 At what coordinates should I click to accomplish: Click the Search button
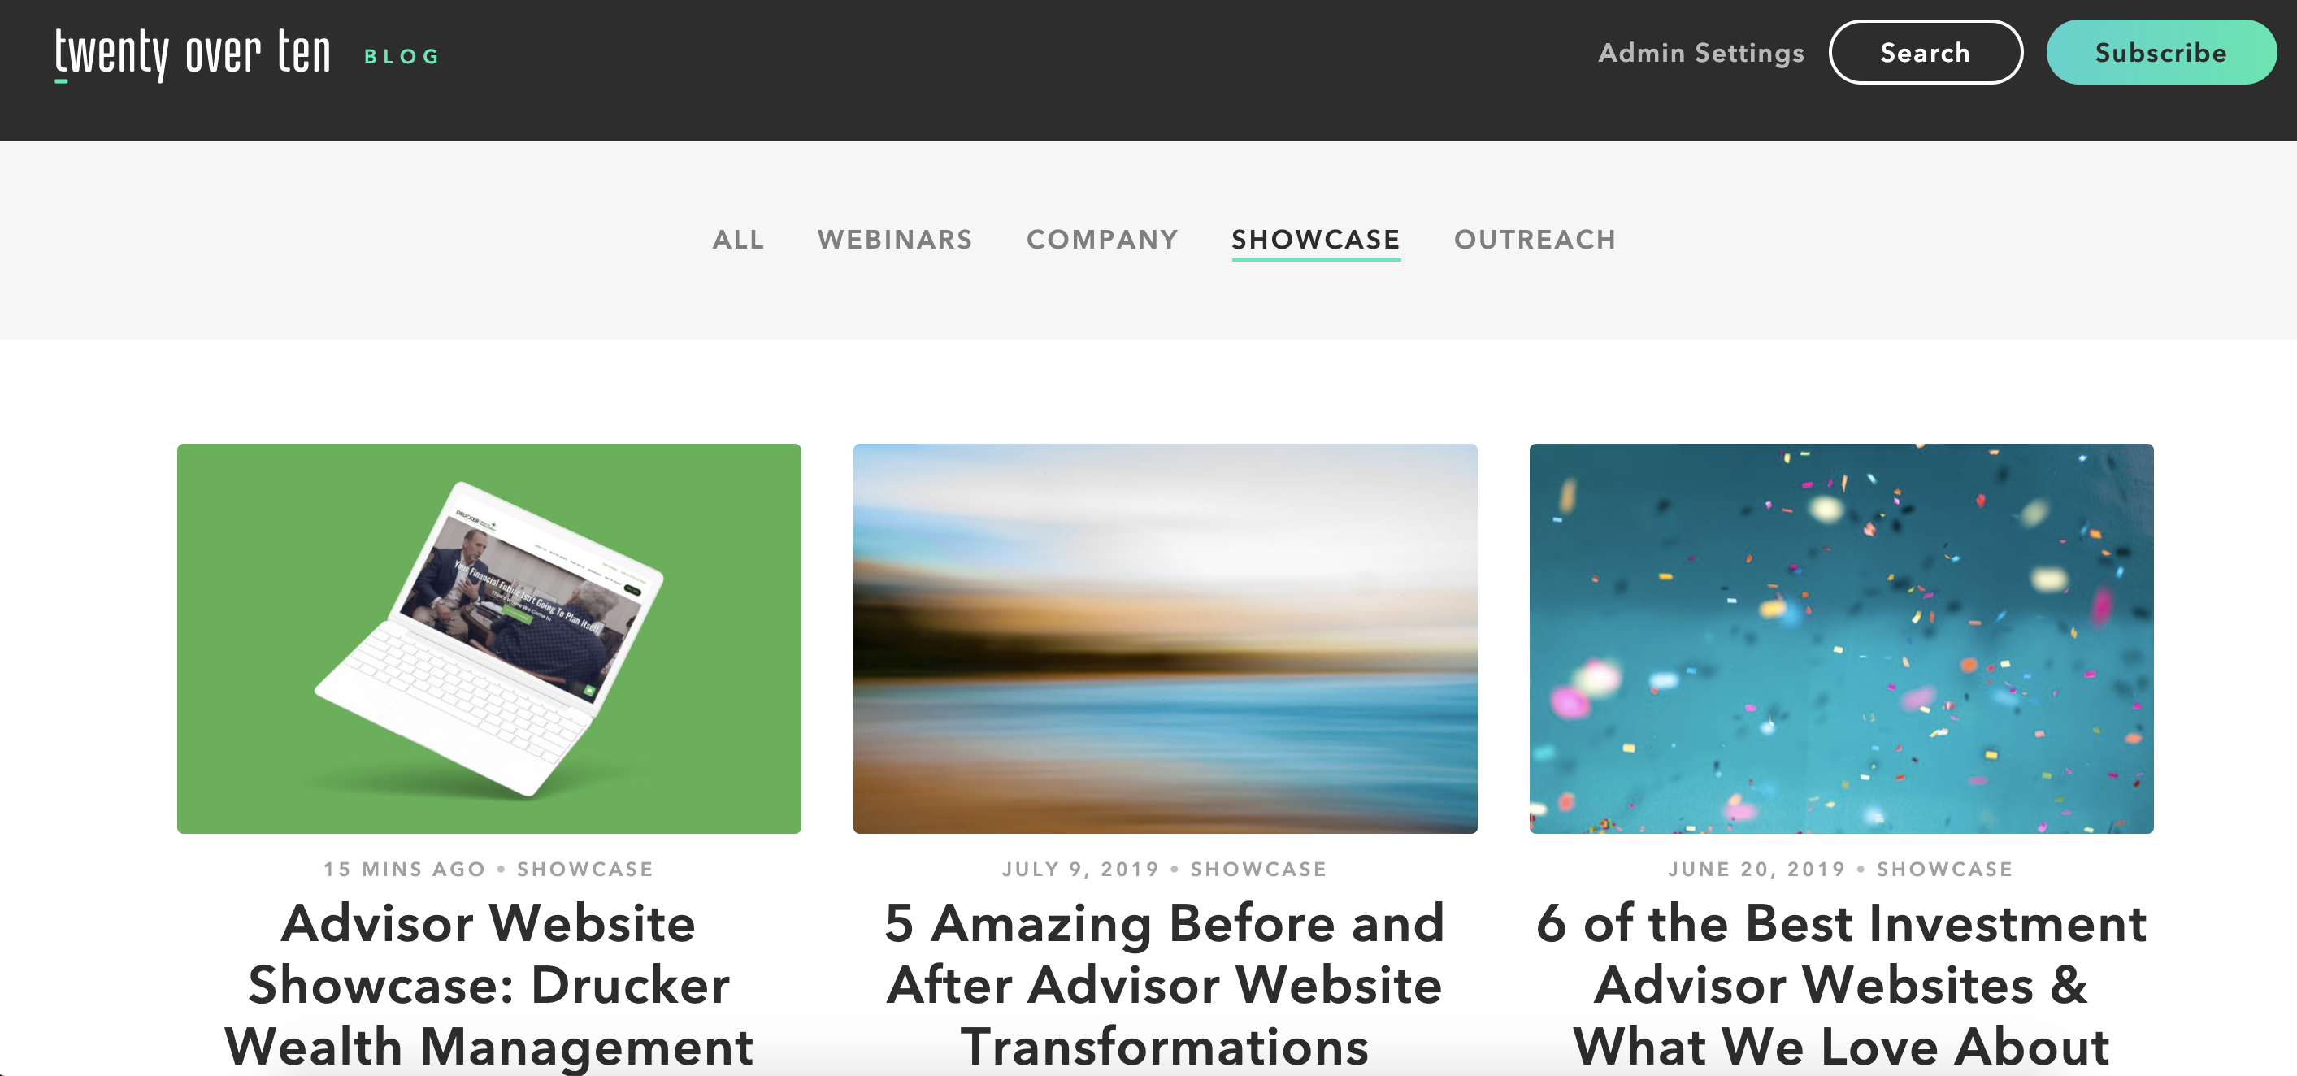(x=1926, y=53)
